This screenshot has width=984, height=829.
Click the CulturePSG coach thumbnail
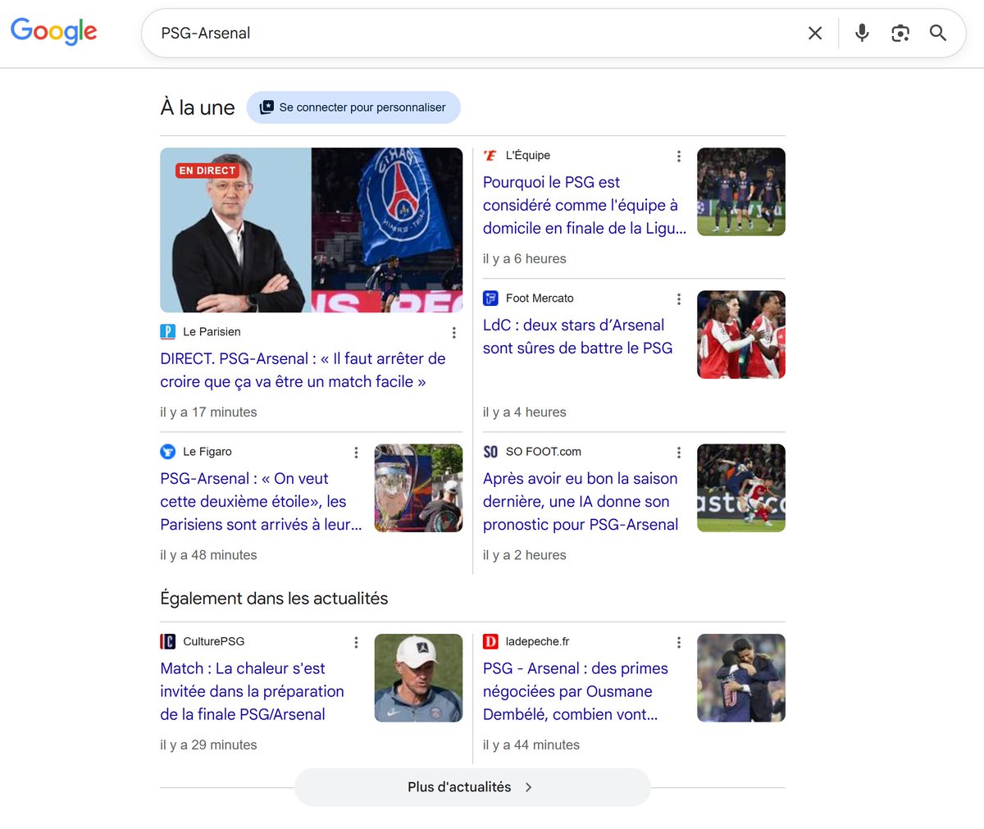419,678
